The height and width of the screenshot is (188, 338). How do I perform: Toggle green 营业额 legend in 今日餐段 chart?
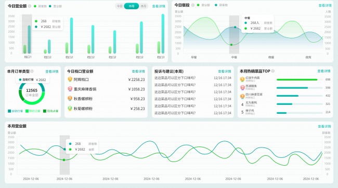(203, 5)
